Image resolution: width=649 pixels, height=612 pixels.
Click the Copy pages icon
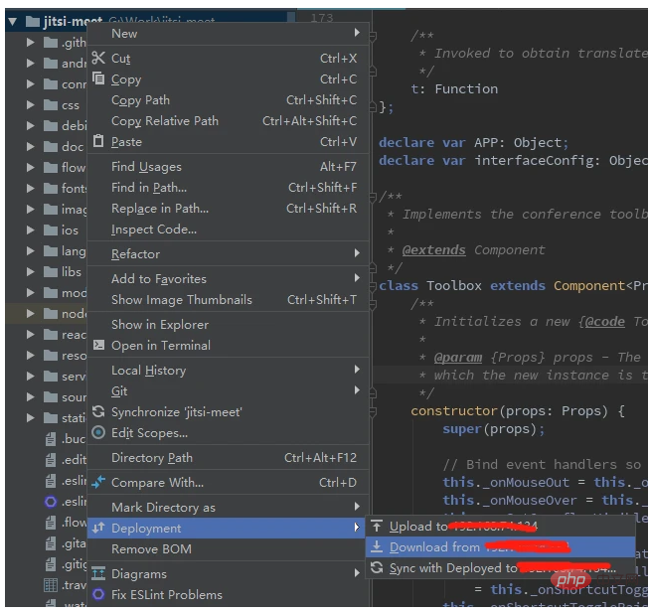98,78
